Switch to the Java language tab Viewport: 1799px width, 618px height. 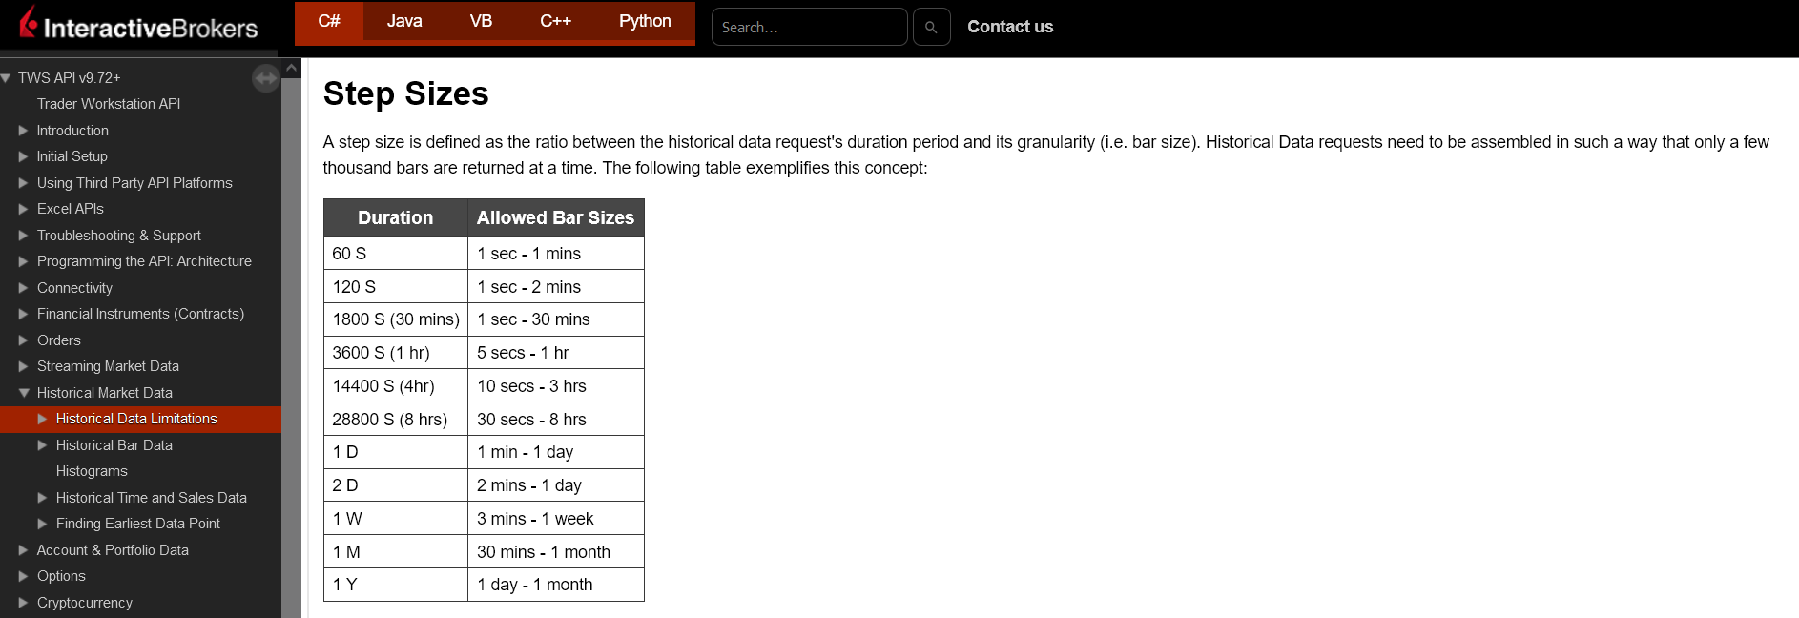[x=404, y=21]
